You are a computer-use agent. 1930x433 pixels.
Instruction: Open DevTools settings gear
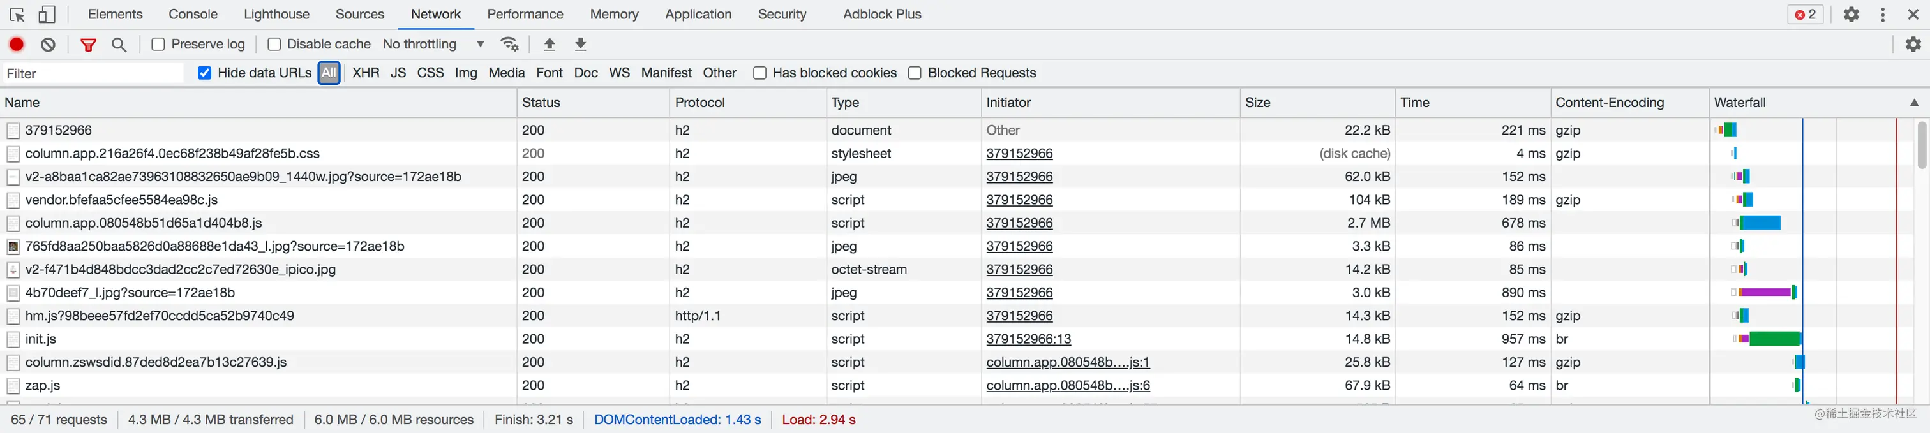click(x=1851, y=14)
